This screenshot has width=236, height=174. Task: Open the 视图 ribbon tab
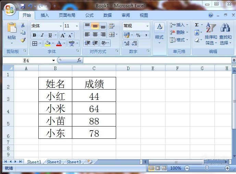[144, 15]
